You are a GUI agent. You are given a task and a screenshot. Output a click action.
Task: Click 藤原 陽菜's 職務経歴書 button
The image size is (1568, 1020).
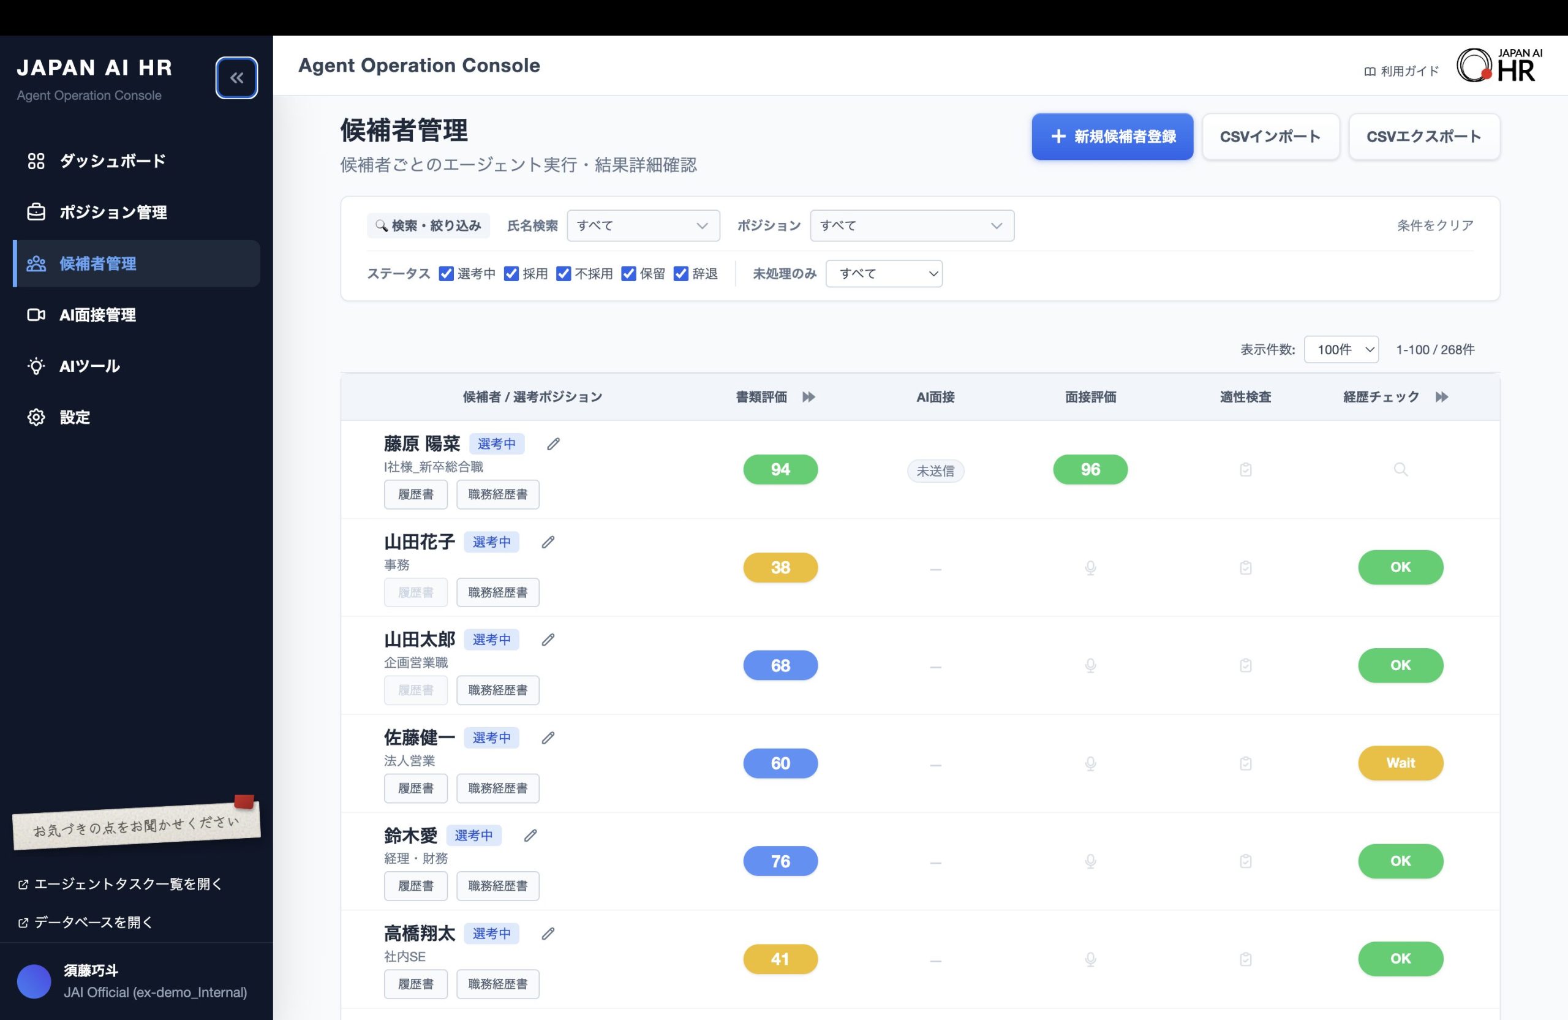tap(498, 494)
